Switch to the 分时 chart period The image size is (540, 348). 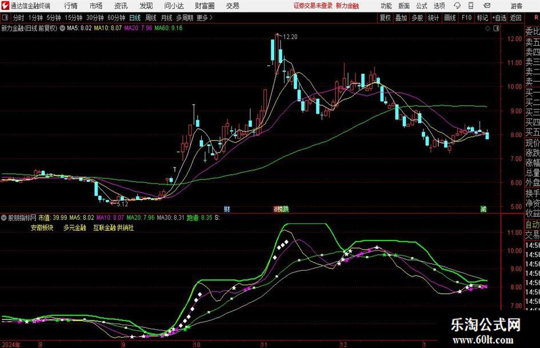pos(18,18)
